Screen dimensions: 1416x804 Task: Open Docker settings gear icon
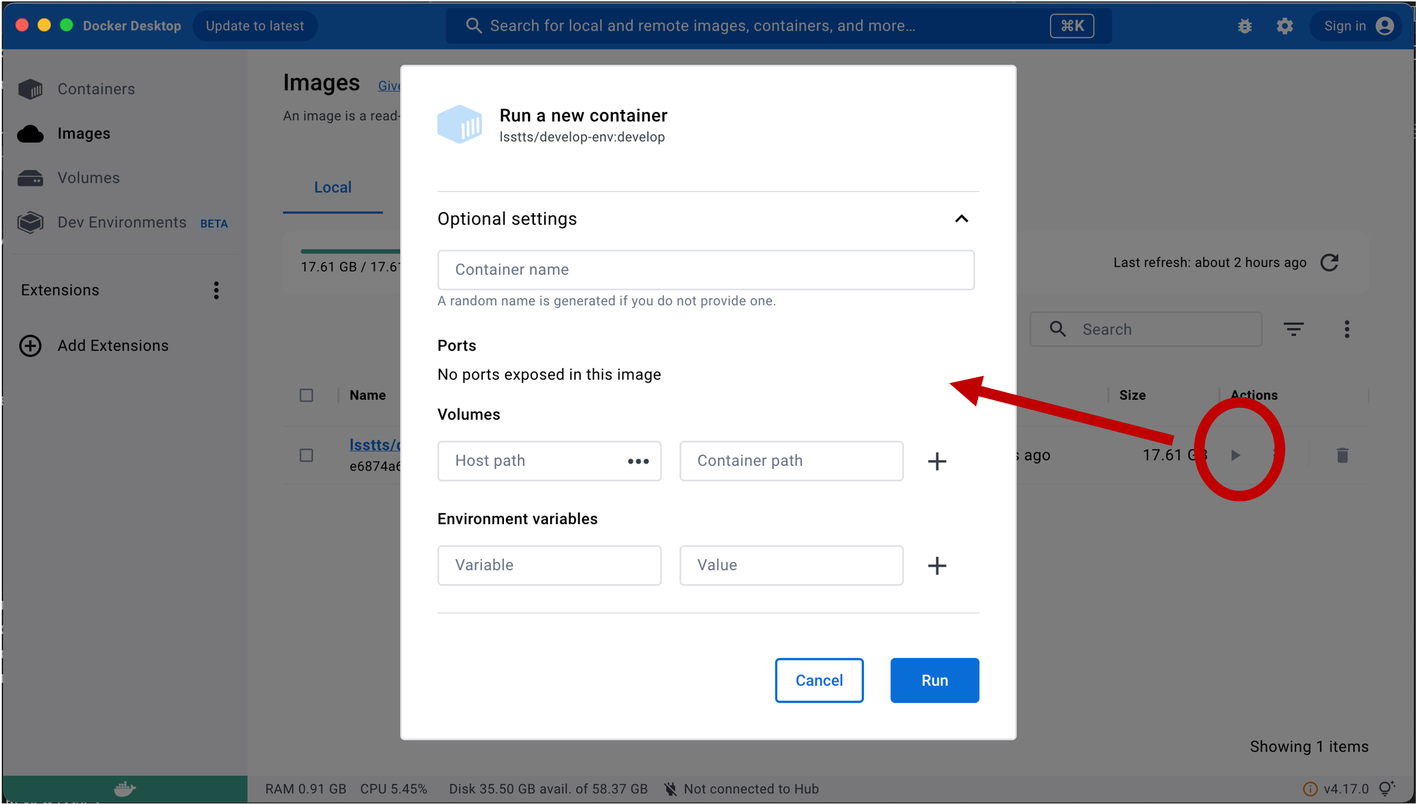tap(1284, 26)
